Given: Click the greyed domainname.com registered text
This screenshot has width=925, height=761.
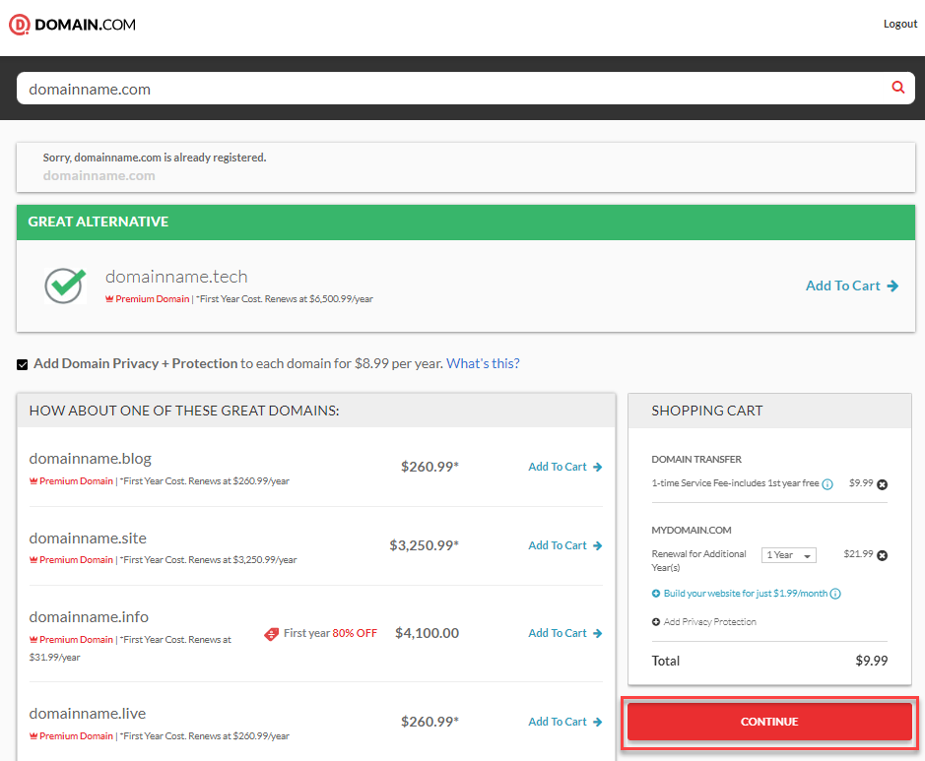Looking at the screenshot, I should tap(99, 175).
